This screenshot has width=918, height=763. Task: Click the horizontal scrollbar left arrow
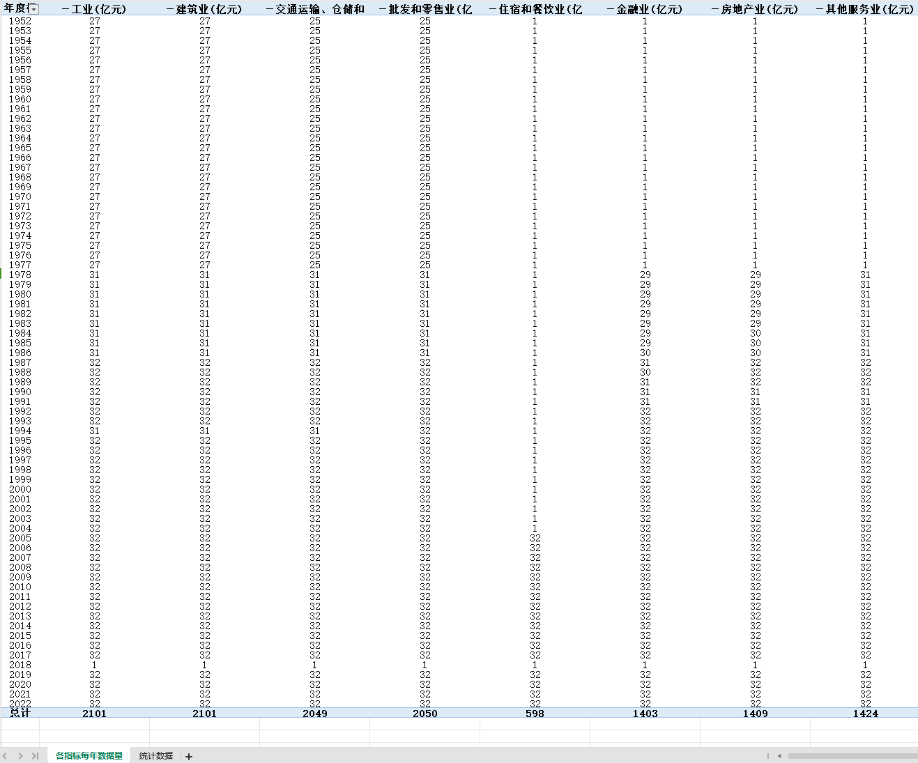(779, 756)
